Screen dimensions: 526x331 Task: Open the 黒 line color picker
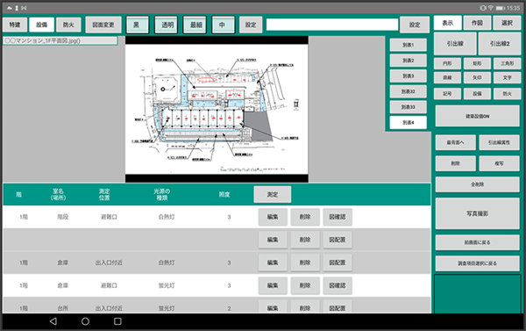click(138, 25)
